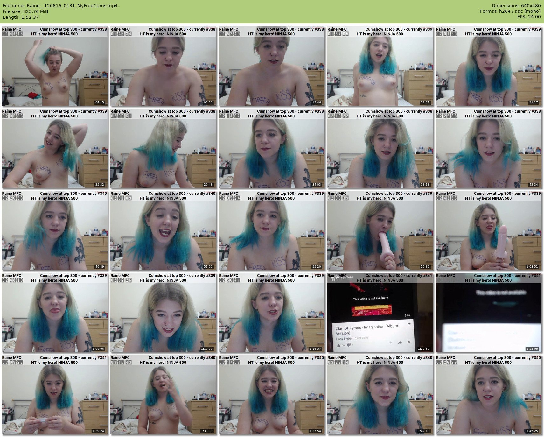Select the frame stamped 1:42:10

click(x=380, y=395)
